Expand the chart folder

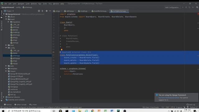pyautogui.click(x=6, y=45)
